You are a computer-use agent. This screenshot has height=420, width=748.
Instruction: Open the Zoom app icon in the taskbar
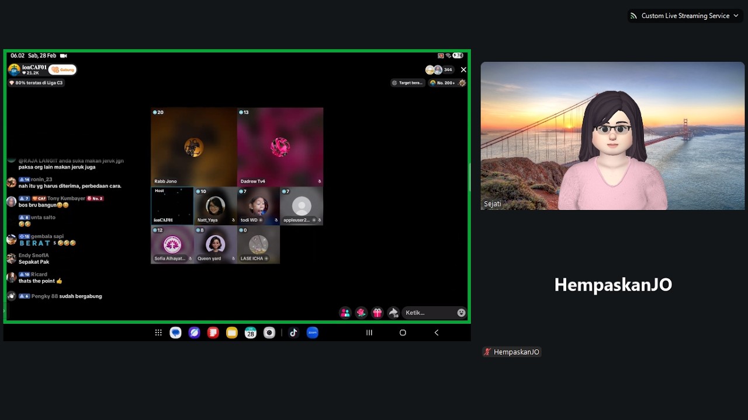pos(313,332)
